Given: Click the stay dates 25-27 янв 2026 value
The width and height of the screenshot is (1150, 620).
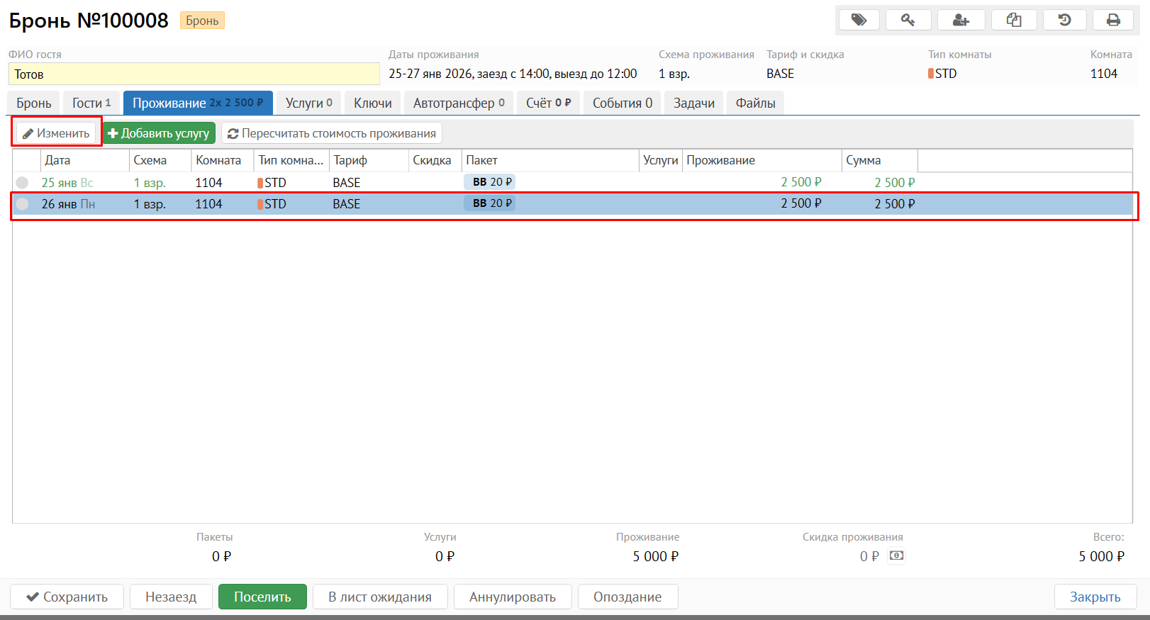Looking at the screenshot, I should [513, 74].
